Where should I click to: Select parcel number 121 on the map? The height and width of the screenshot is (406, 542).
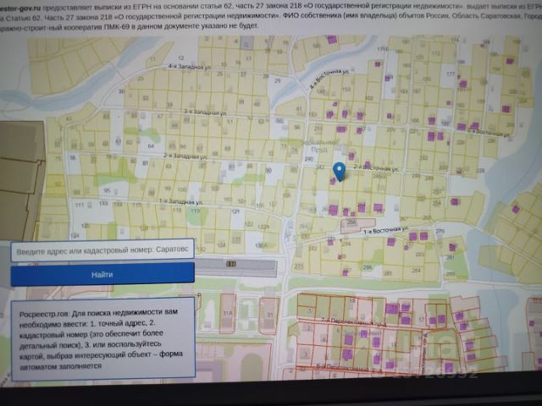coord(235,211)
